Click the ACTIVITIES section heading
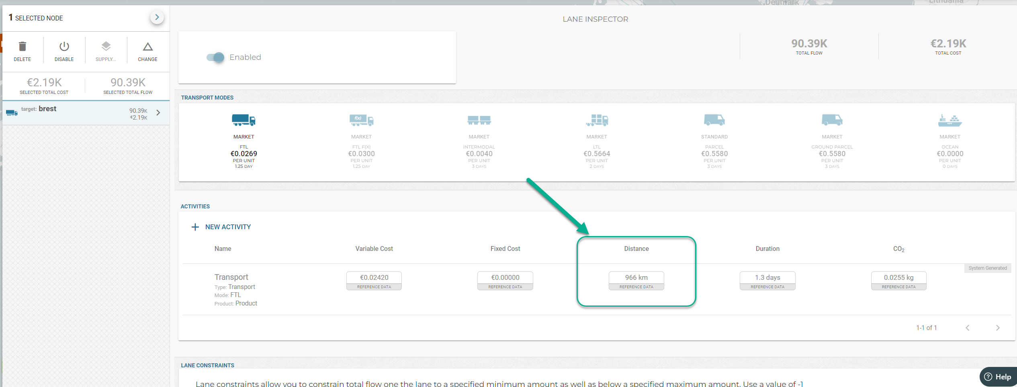The image size is (1017, 387). (x=195, y=206)
